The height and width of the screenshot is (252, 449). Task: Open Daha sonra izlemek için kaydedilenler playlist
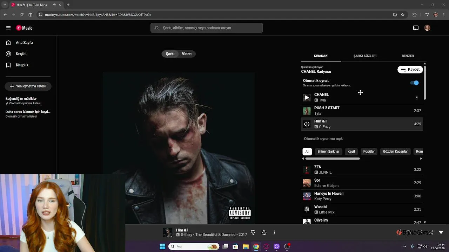pyautogui.click(x=28, y=114)
